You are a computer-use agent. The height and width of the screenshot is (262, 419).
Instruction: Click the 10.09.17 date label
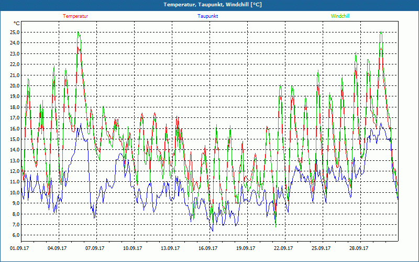pyautogui.click(x=133, y=248)
